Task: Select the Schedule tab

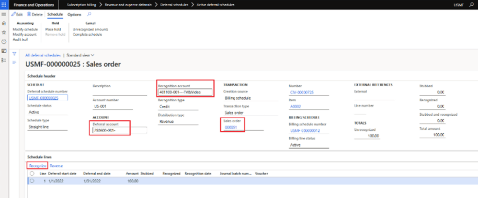Action: coord(55,14)
